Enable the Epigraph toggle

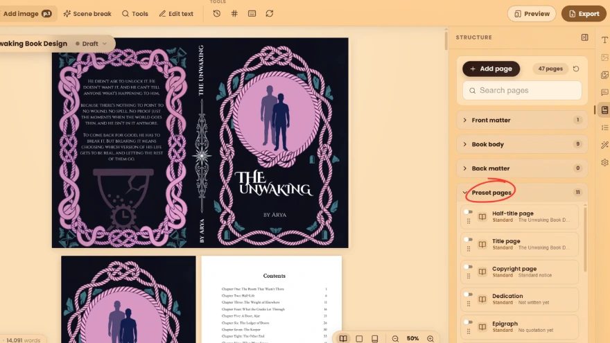[x=468, y=322]
